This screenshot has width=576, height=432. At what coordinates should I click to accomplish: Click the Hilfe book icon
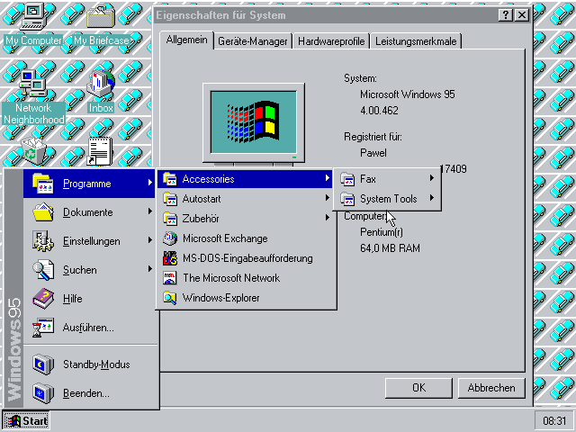pos(43,299)
